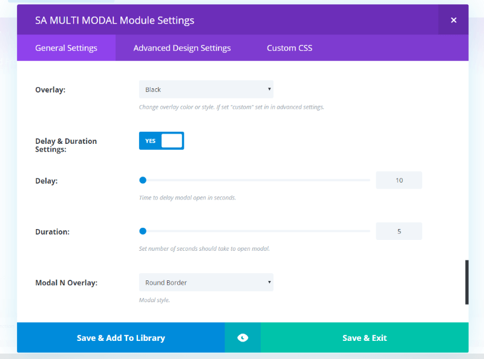This screenshot has width=484, height=359.
Task: Click the eye preview icon
Action: click(243, 338)
